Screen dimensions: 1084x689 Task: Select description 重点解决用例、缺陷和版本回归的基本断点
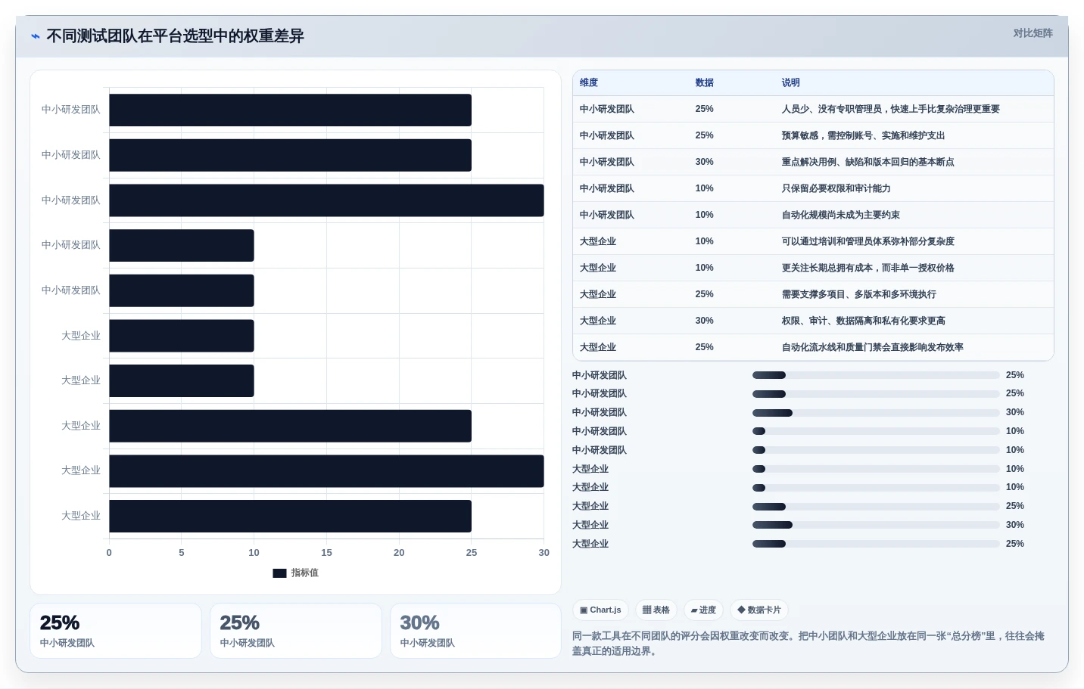point(868,162)
